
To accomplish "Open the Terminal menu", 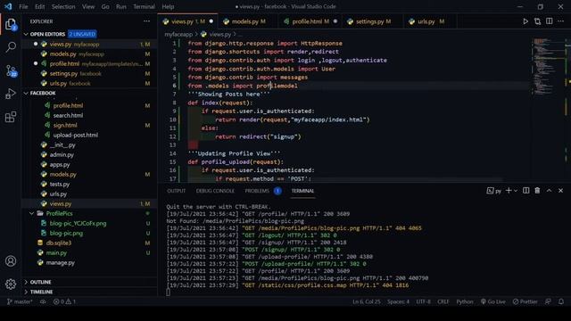I will tap(144, 6).
